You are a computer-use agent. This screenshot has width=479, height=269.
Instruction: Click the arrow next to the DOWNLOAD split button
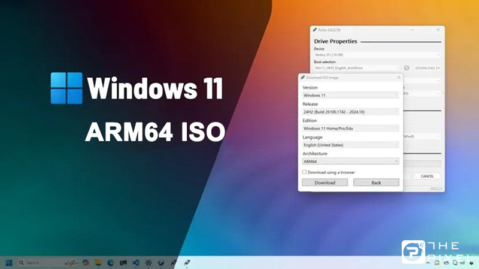click(x=438, y=68)
